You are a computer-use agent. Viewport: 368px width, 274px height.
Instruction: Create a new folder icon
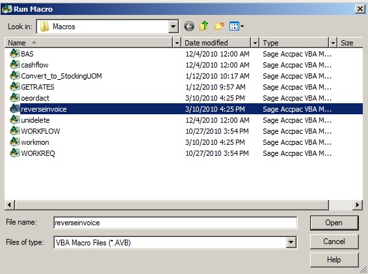click(219, 26)
